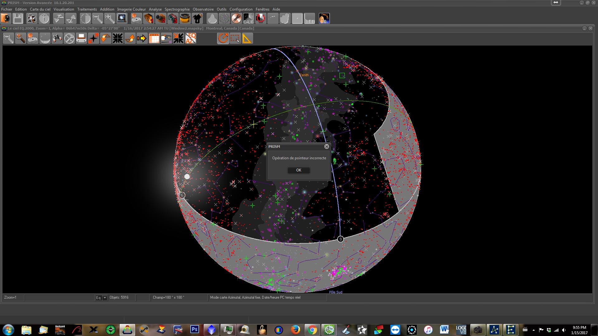598x336 pixels.
Task: Open the Carte du ciel menu
Action: (40, 9)
